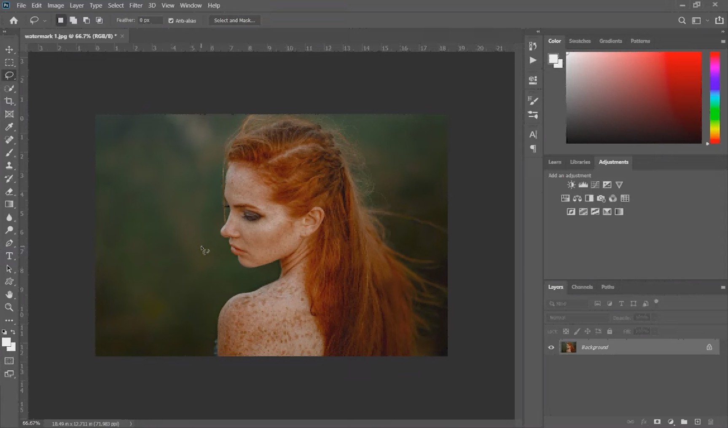The image size is (728, 428).
Task: Open the Filter menu
Action: click(136, 5)
